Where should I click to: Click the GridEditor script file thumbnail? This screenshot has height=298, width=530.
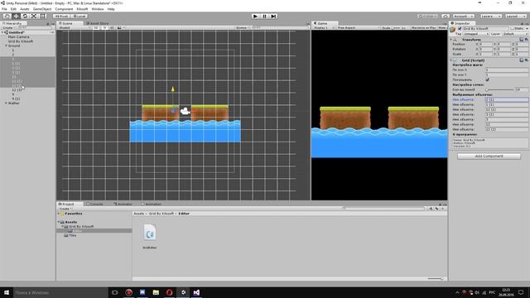click(149, 233)
